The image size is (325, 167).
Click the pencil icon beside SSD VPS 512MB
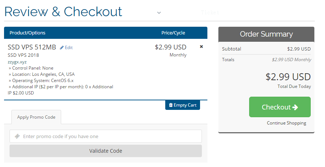[62, 48]
